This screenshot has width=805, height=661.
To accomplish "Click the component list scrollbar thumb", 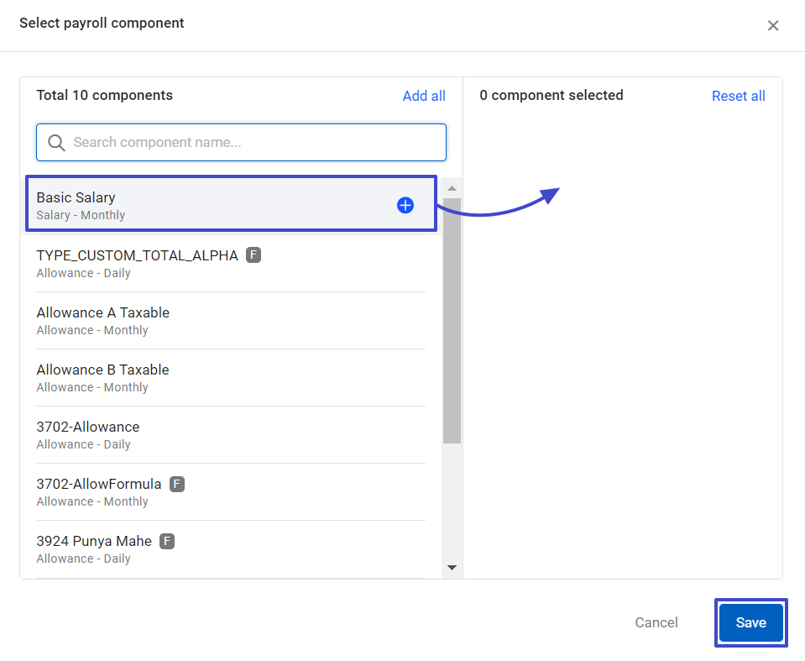I will 452,321.
